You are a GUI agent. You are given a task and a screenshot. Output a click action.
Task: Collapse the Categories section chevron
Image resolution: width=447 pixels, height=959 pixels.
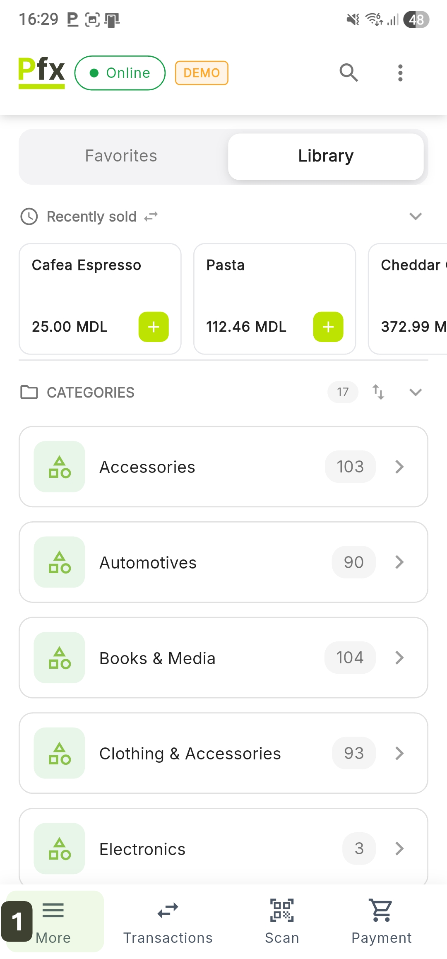click(x=415, y=392)
